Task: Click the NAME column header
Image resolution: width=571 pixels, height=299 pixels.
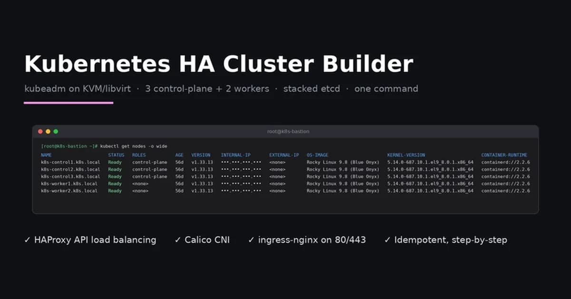Action: pyautogui.click(x=46, y=155)
